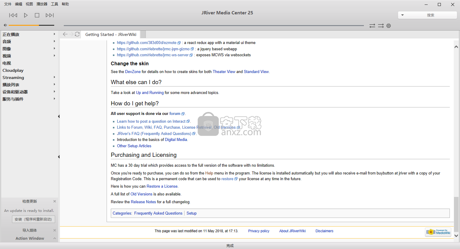Click the page scrollbar up arrow
460x249 pixels.
pos(456,47)
